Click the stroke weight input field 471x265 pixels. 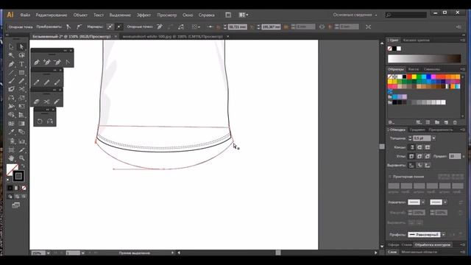click(422, 138)
